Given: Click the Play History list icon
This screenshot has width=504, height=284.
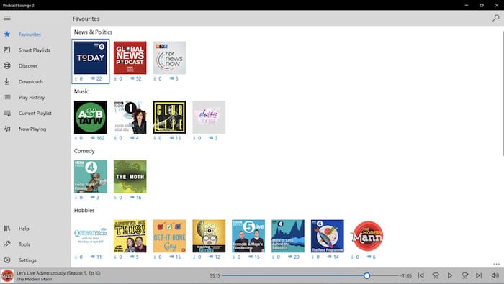Looking at the screenshot, I should coord(7,97).
